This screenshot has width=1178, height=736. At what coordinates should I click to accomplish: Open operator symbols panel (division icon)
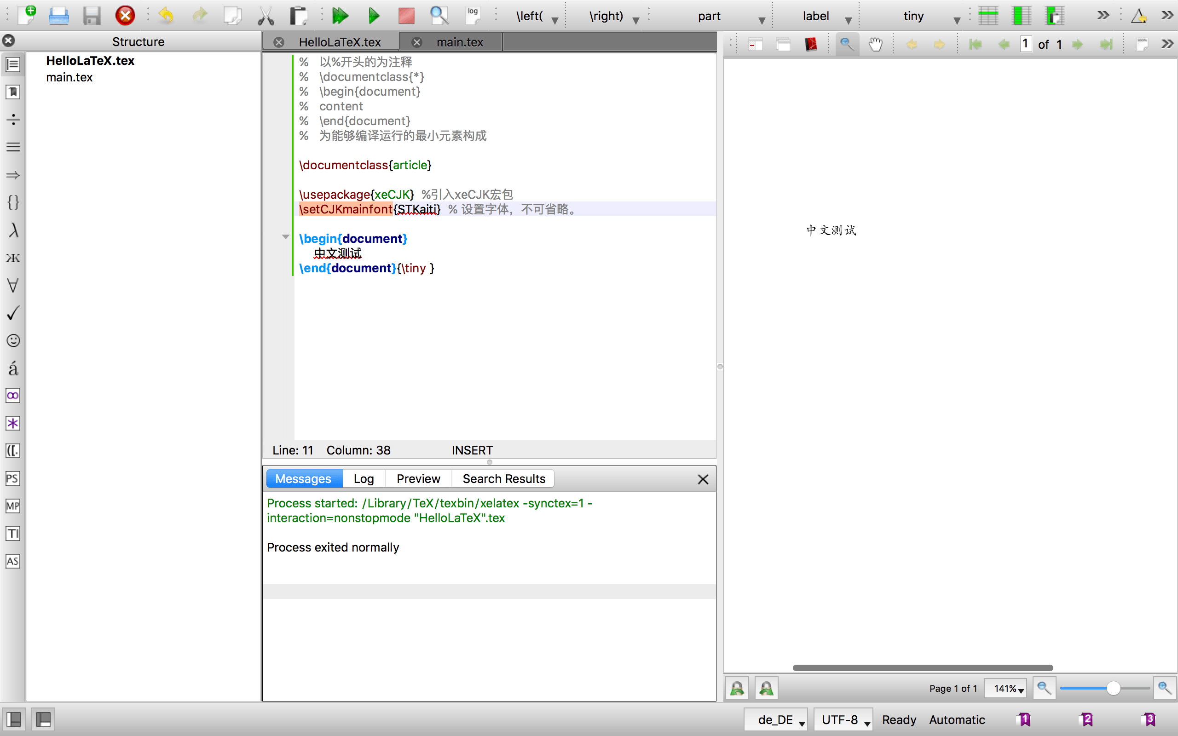pos(13,119)
